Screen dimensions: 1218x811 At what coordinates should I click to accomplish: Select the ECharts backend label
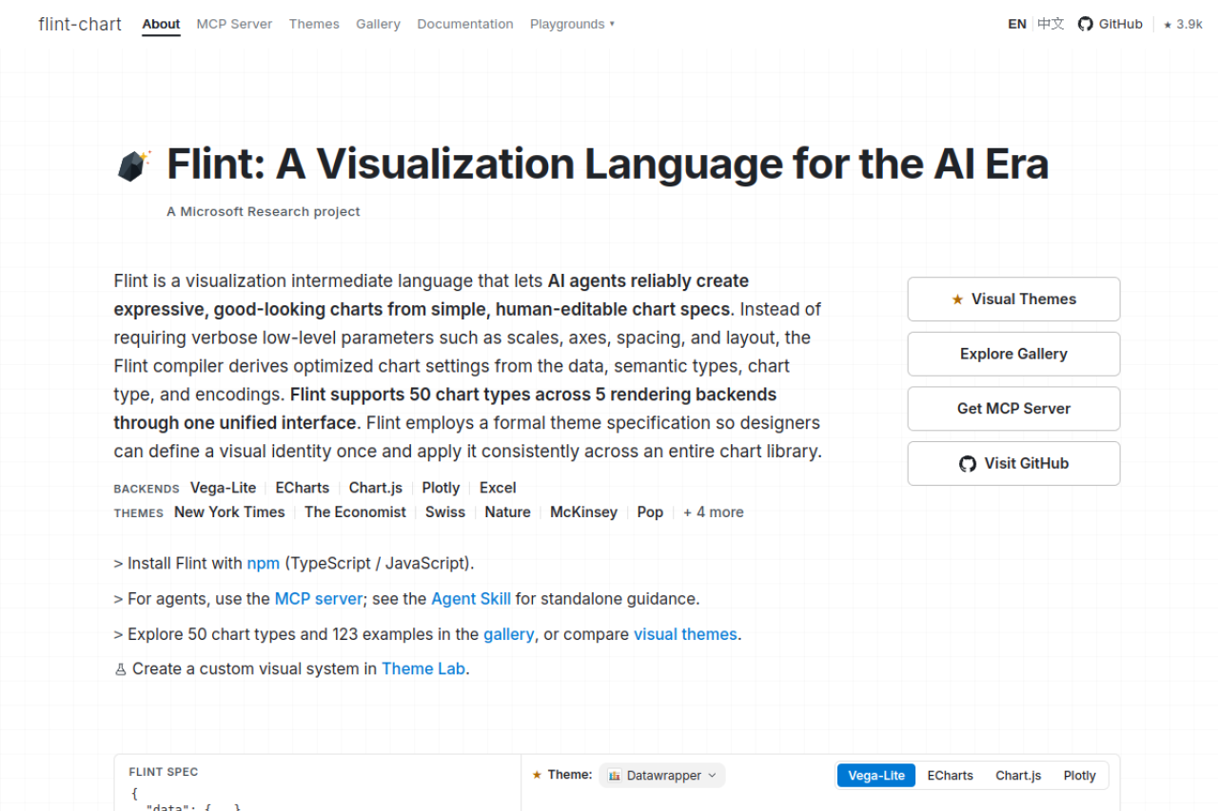click(x=303, y=488)
